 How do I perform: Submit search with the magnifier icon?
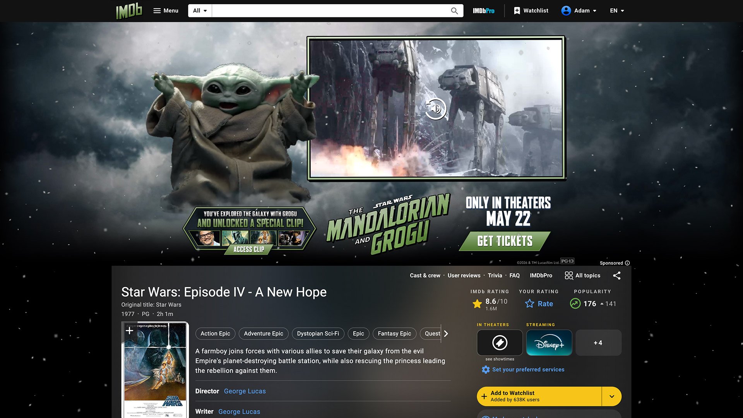(x=454, y=11)
